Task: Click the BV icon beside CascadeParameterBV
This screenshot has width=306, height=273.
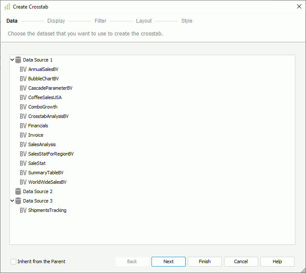Action: (23, 88)
